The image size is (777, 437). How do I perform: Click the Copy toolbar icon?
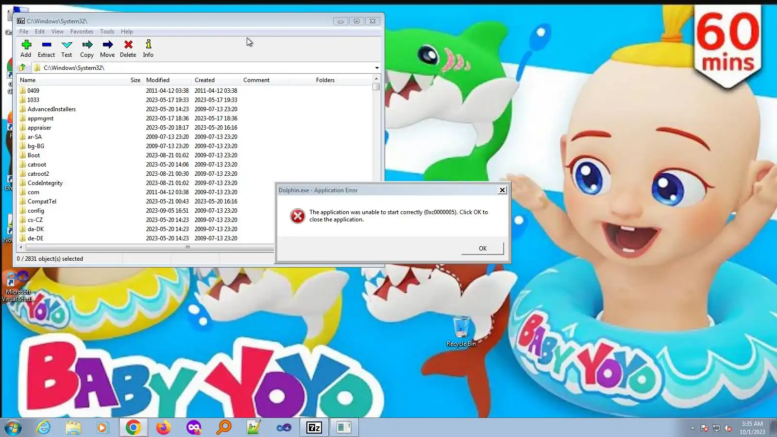point(87,45)
